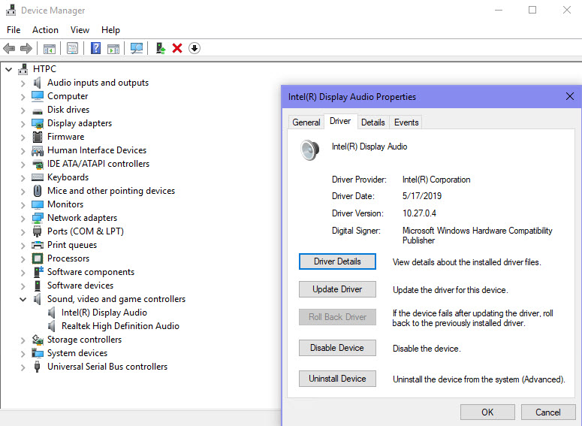Click the Print queues printer icon
The width and height of the screenshot is (582, 426).
pos(38,245)
